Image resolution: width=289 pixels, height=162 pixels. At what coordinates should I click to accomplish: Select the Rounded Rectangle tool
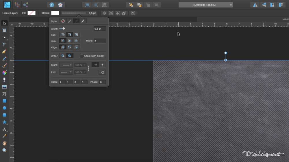(x=4, y=115)
